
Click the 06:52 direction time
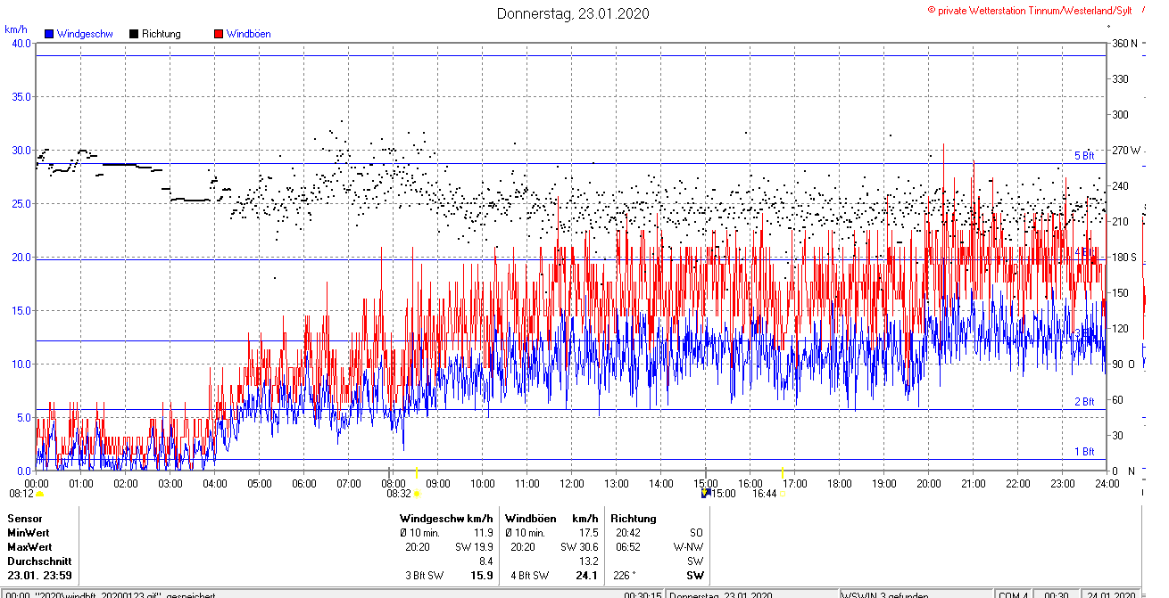pos(628,547)
